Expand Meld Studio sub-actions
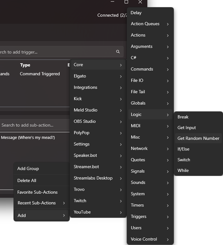223x245 pixels. click(x=98, y=110)
